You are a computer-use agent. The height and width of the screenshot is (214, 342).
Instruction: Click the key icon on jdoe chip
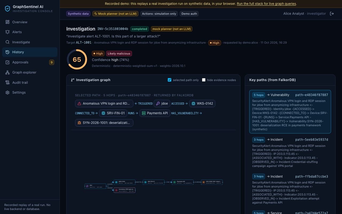coord(158,104)
